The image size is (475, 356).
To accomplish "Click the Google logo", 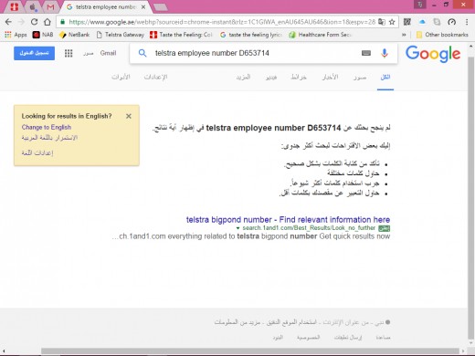I will coord(433,54).
